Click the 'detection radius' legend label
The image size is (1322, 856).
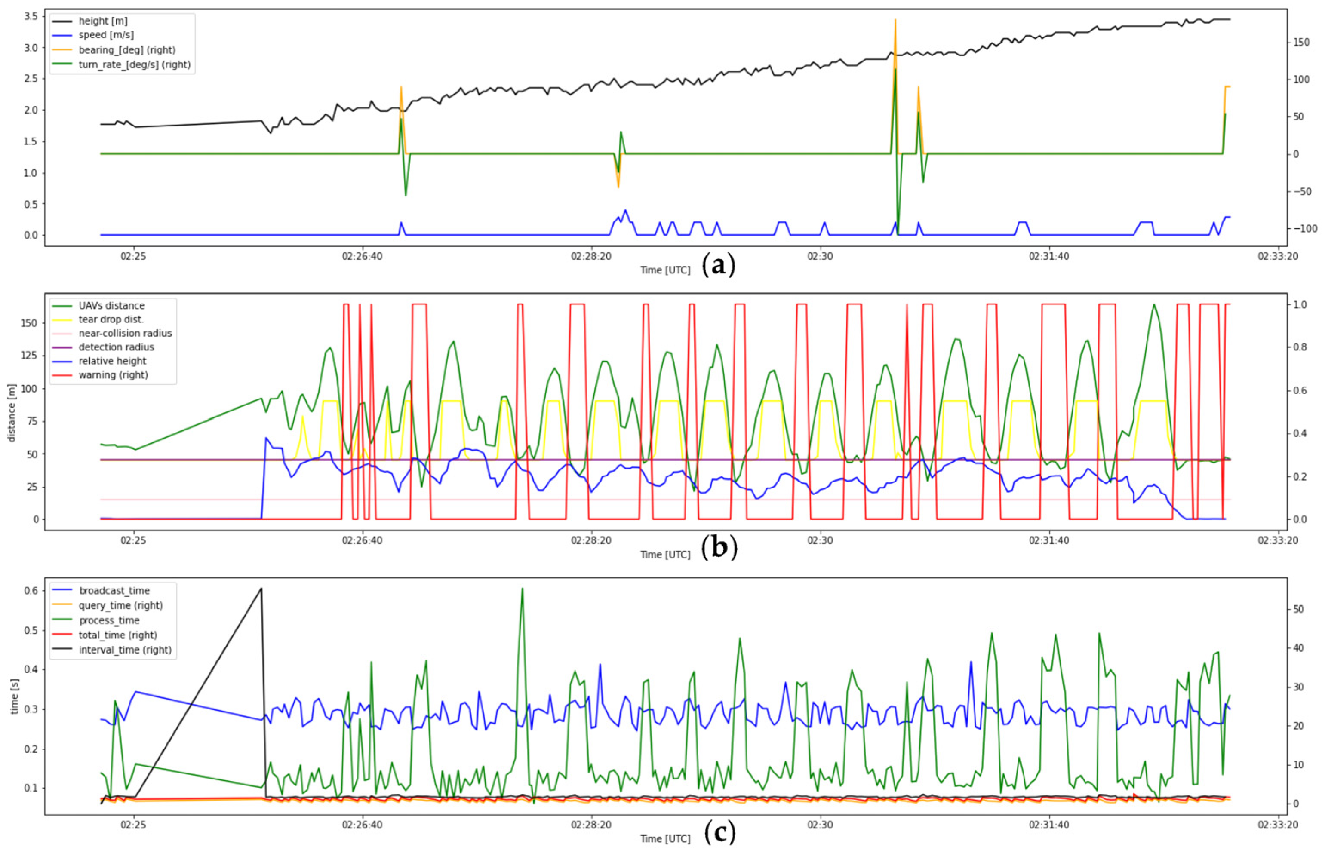click(x=116, y=347)
